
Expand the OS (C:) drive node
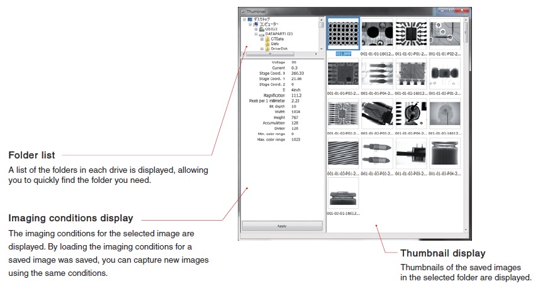click(x=255, y=29)
